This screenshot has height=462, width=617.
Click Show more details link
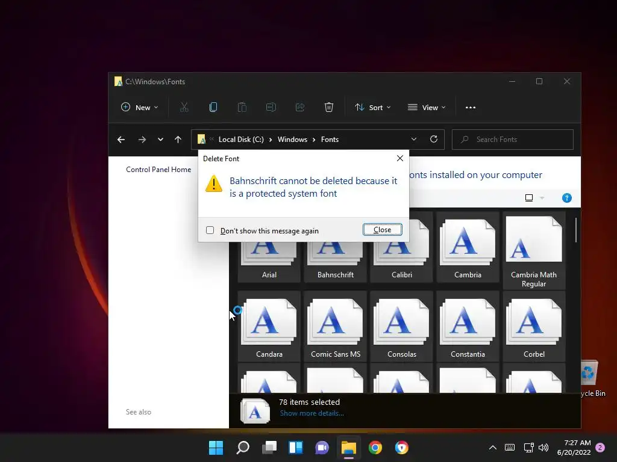pos(312,413)
